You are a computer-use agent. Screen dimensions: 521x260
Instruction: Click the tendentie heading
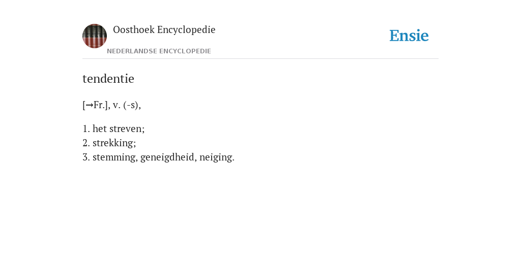coord(108,79)
